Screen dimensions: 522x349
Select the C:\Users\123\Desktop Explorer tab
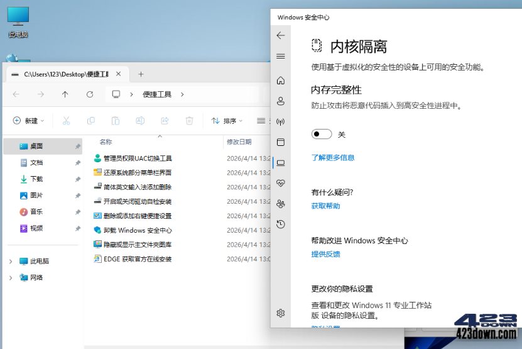[66, 74]
